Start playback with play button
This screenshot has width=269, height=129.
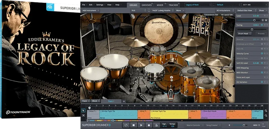tap(141, 125)
